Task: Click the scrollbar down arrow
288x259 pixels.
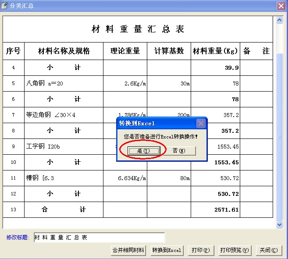Action: point(280,224)
